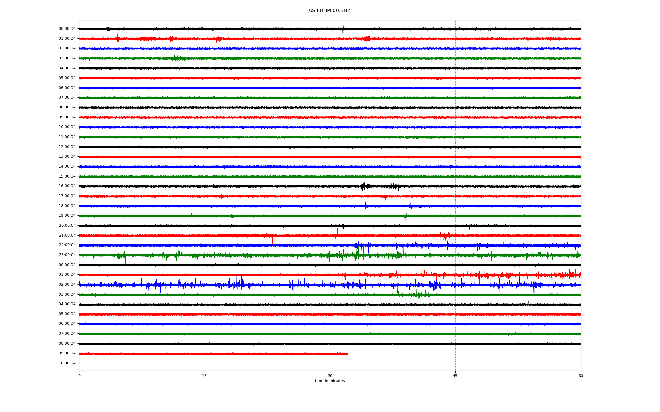Click the 22:00:04 trace time label
This screenshot has width=660, height=412.
click(x=67, y=245)
